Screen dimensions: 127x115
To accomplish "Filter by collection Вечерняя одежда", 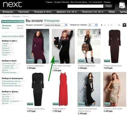I will click(9, 83).
